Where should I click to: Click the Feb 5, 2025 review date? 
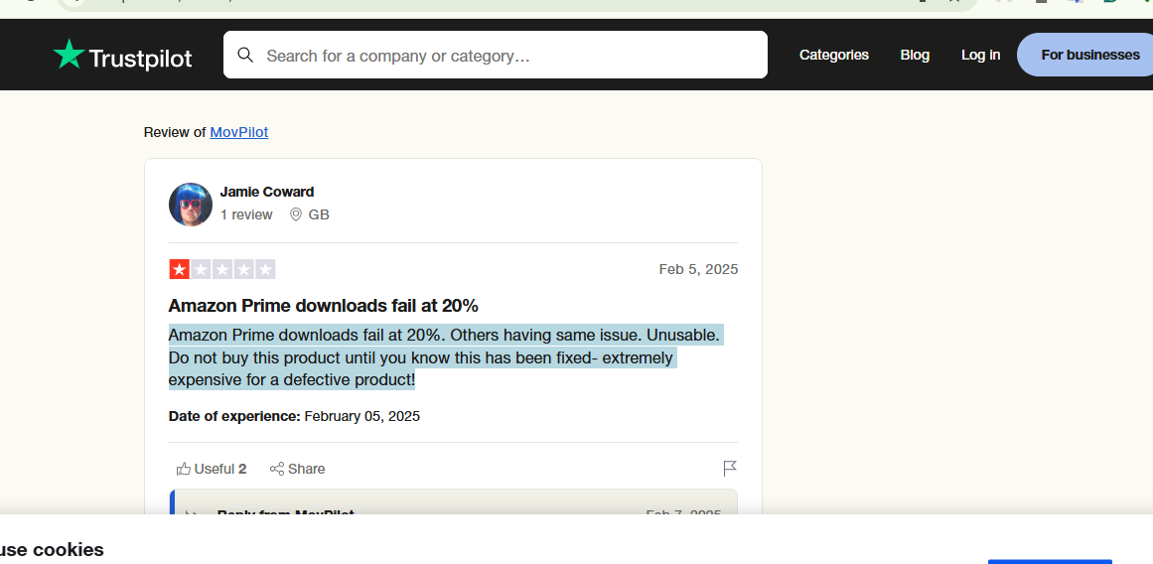tap(698, 269)
